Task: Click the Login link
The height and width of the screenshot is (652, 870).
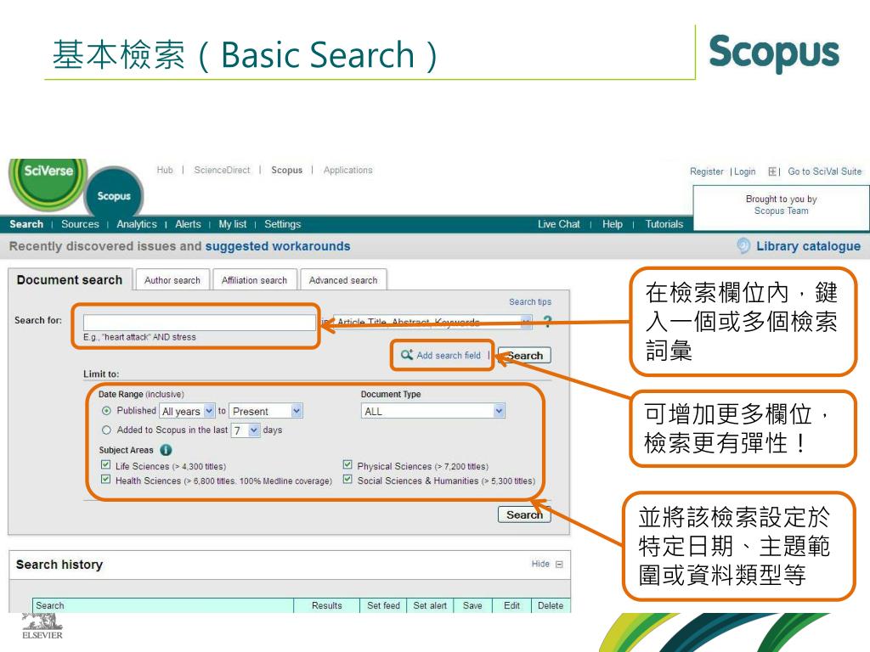Action: [x=744, y=171]
